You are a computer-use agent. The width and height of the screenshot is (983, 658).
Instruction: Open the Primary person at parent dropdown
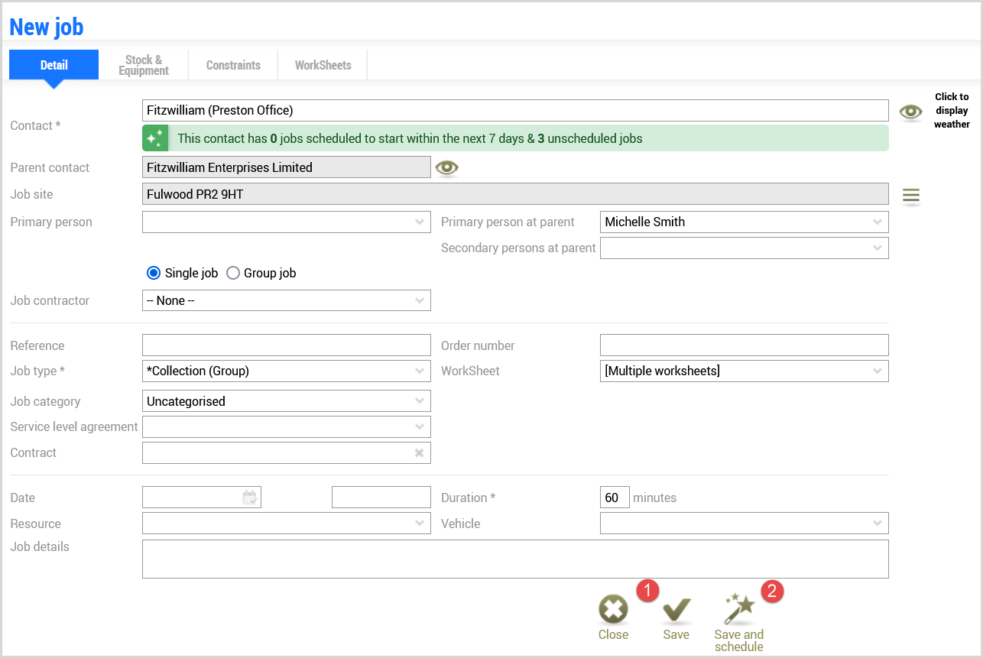click(x=745, y=222)
